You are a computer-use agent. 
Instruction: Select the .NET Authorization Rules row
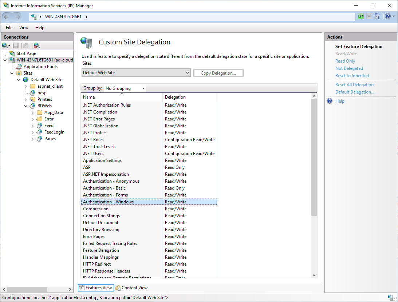(149, 105)
